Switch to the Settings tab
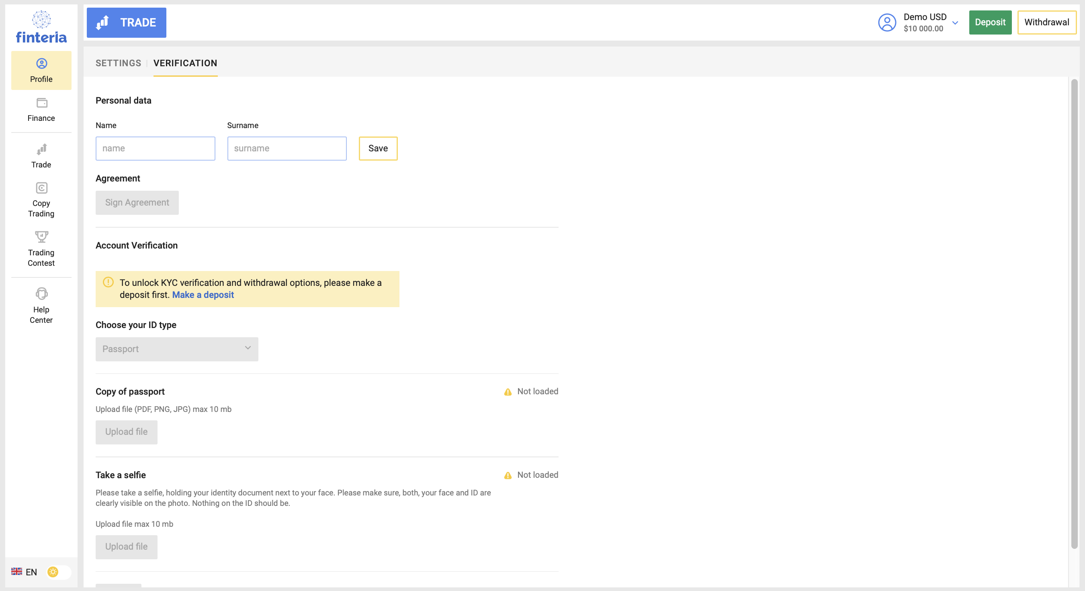 pyautogui.click(x=119, y=63)
